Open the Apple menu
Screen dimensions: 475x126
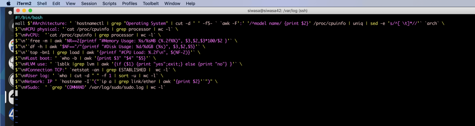(8, 3)
